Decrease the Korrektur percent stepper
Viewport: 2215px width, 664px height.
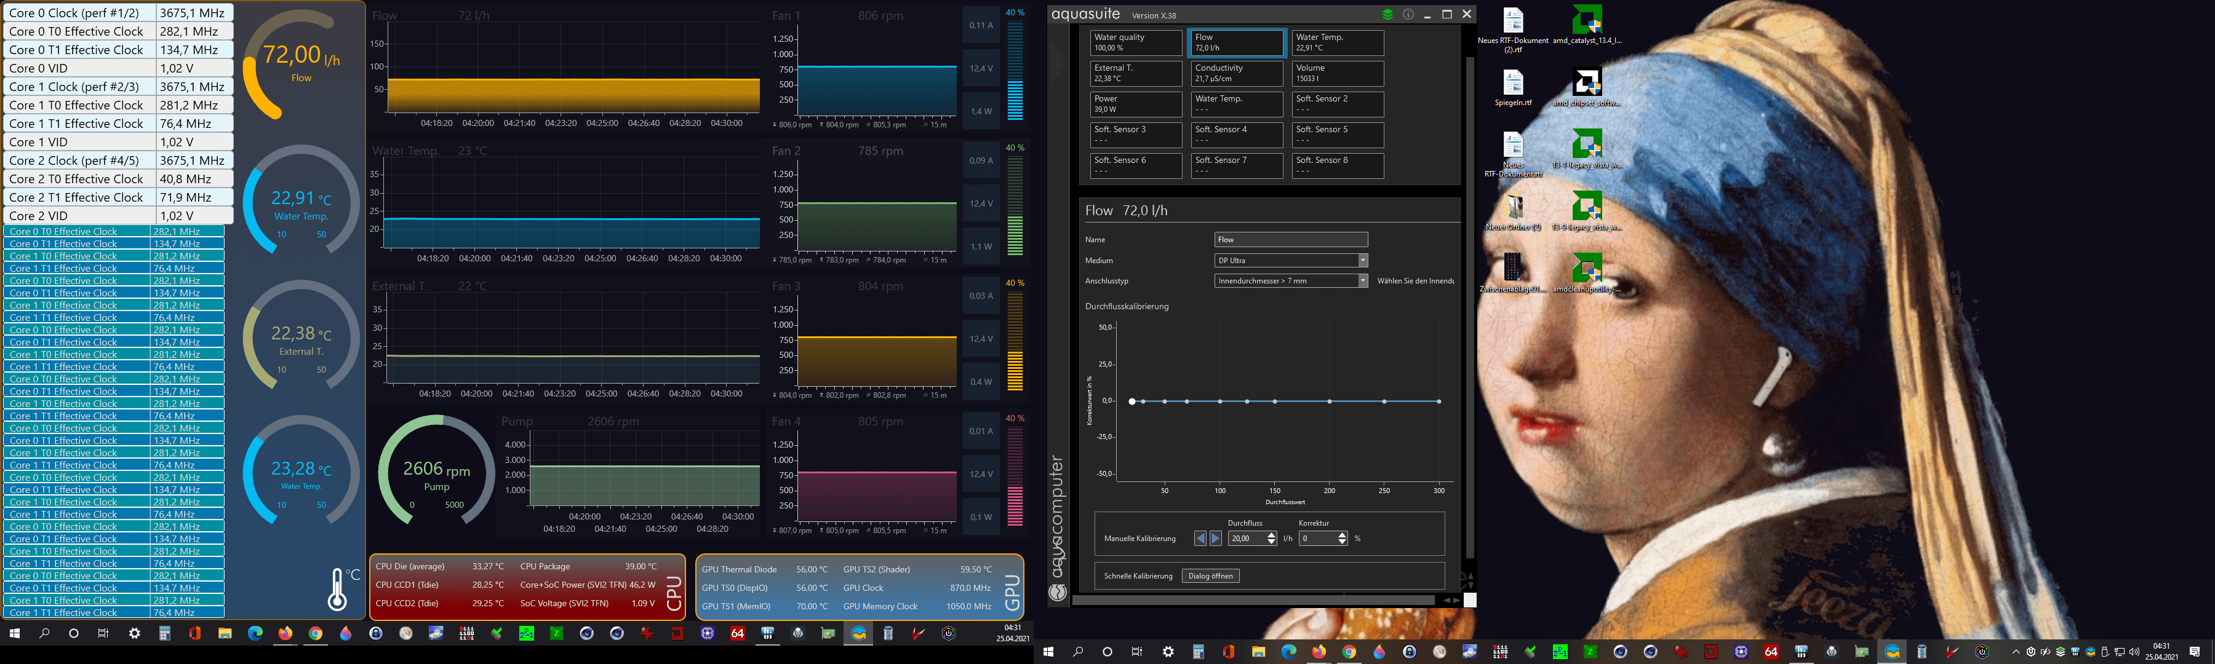point(1341,542)
